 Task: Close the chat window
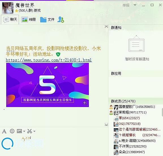(160, 5)
